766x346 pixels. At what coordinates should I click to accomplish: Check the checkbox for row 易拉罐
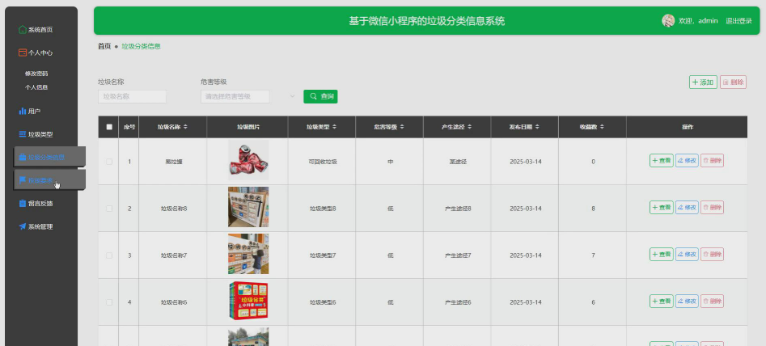pos(109,162)
